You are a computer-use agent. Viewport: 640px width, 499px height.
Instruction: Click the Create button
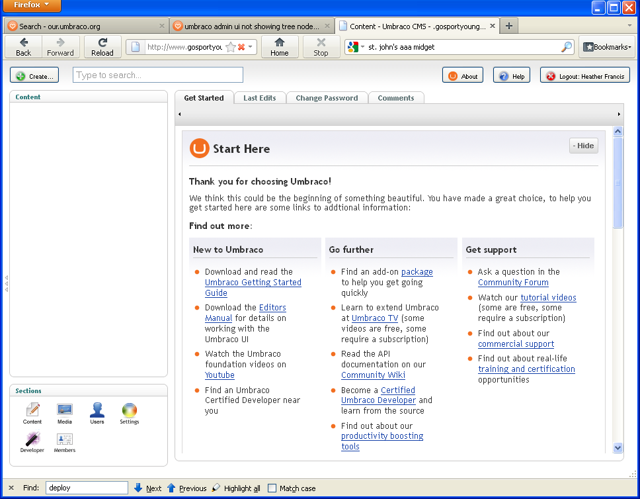click(x=34, y=75)
